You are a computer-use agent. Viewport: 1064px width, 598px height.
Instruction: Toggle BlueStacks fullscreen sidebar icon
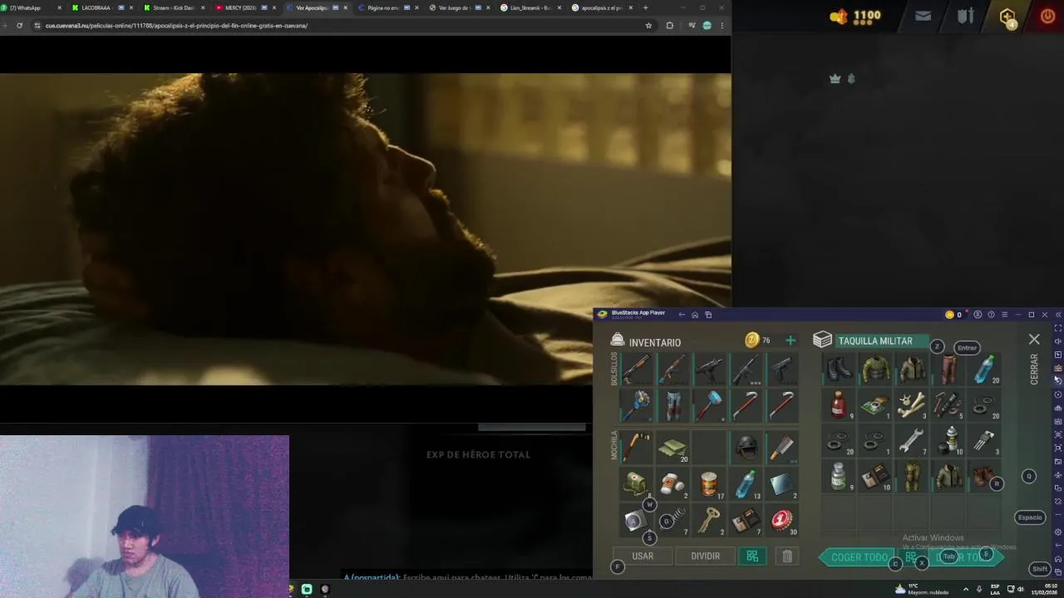[x=1057, y=328]
